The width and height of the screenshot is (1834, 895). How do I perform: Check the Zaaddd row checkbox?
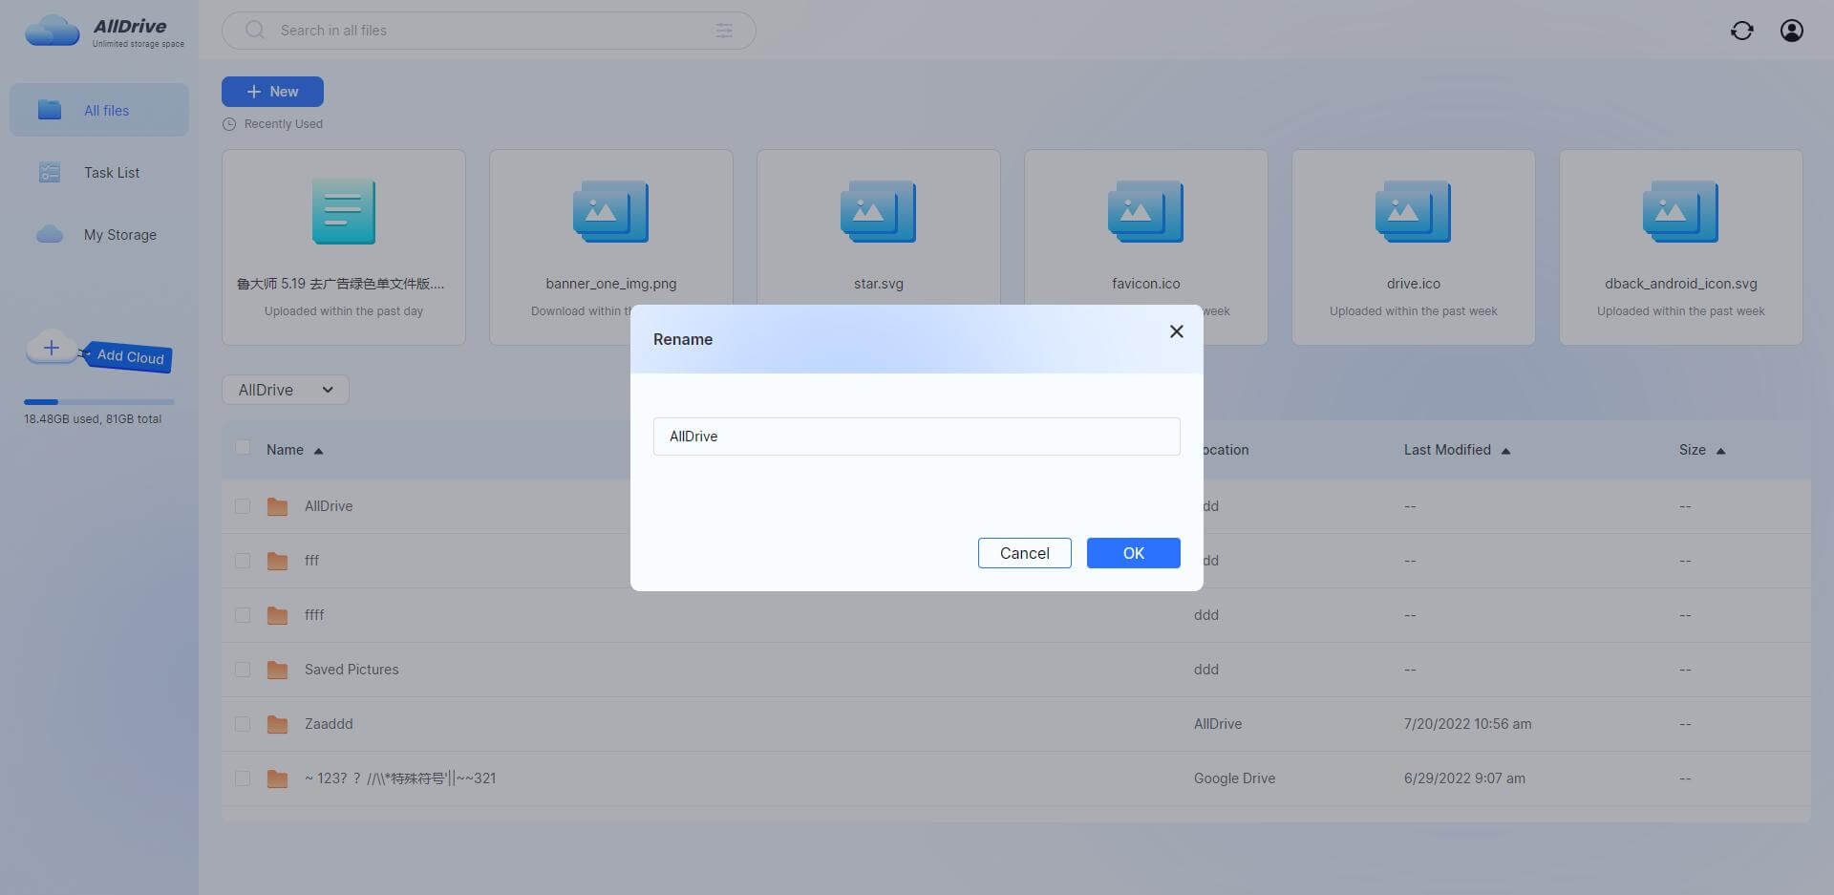click(x=243, y=724)
